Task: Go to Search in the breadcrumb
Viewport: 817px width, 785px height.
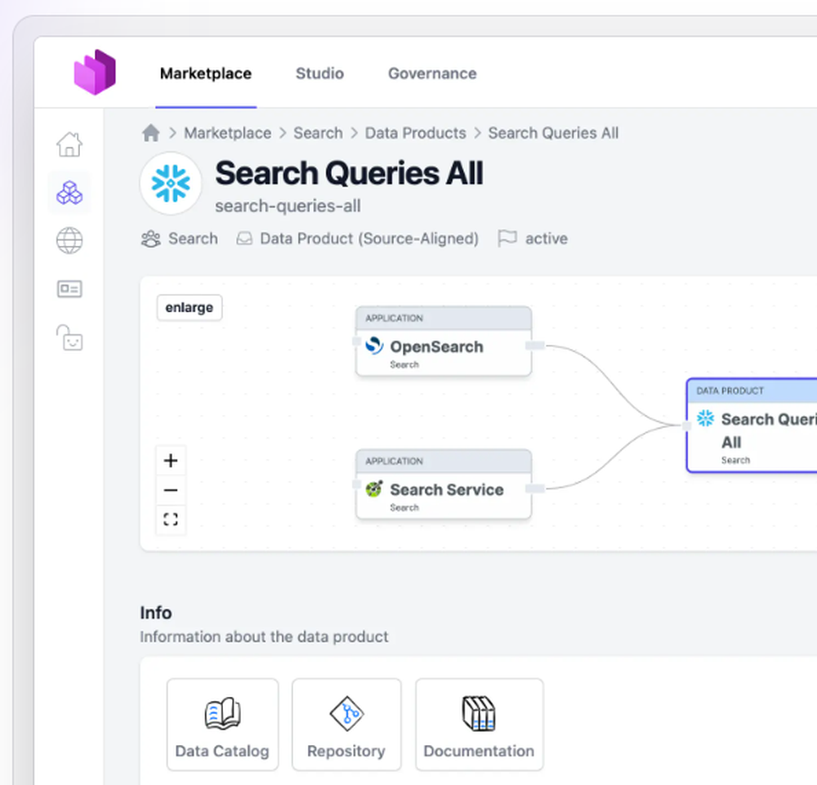Action: pyautogui.click(x=318, y=133)
